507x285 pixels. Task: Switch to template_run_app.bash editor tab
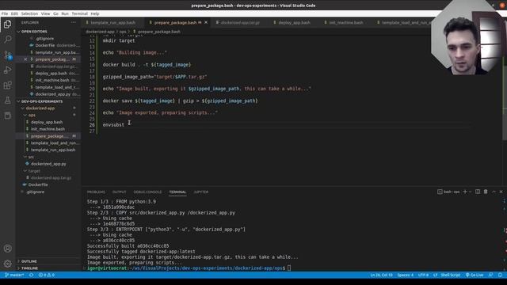(x=112, y=23)
